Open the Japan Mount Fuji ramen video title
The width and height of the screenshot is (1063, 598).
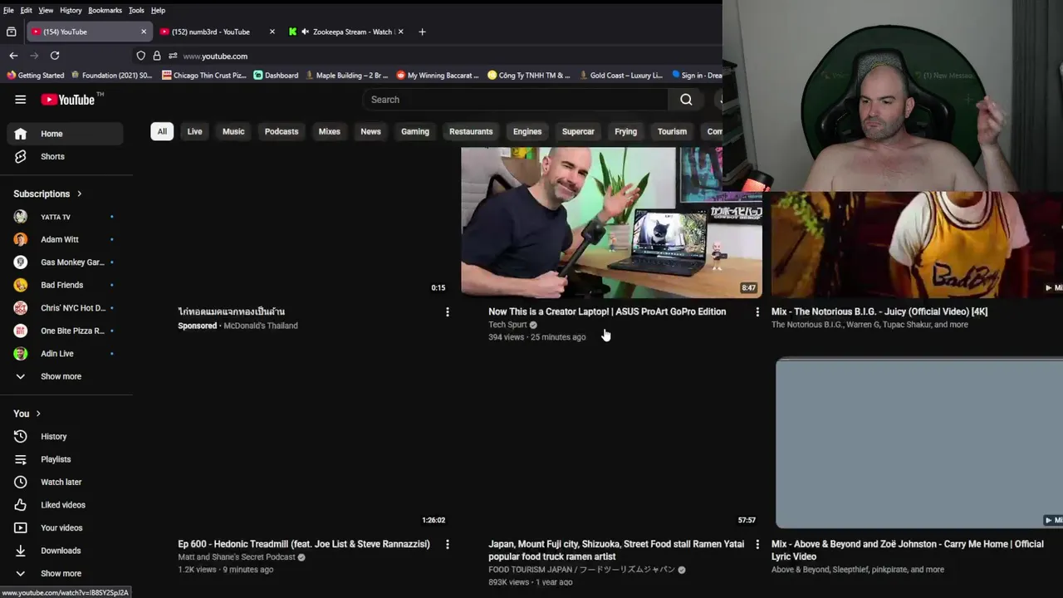pos(616,551)
